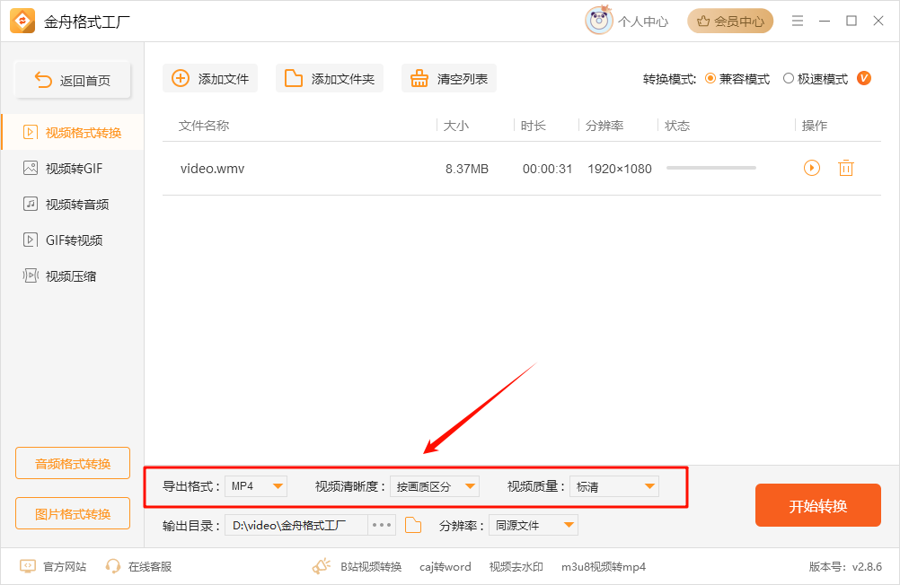Screen dimensions: 900x585
Task: Click the 状态 column header
Action: point(677,126)
